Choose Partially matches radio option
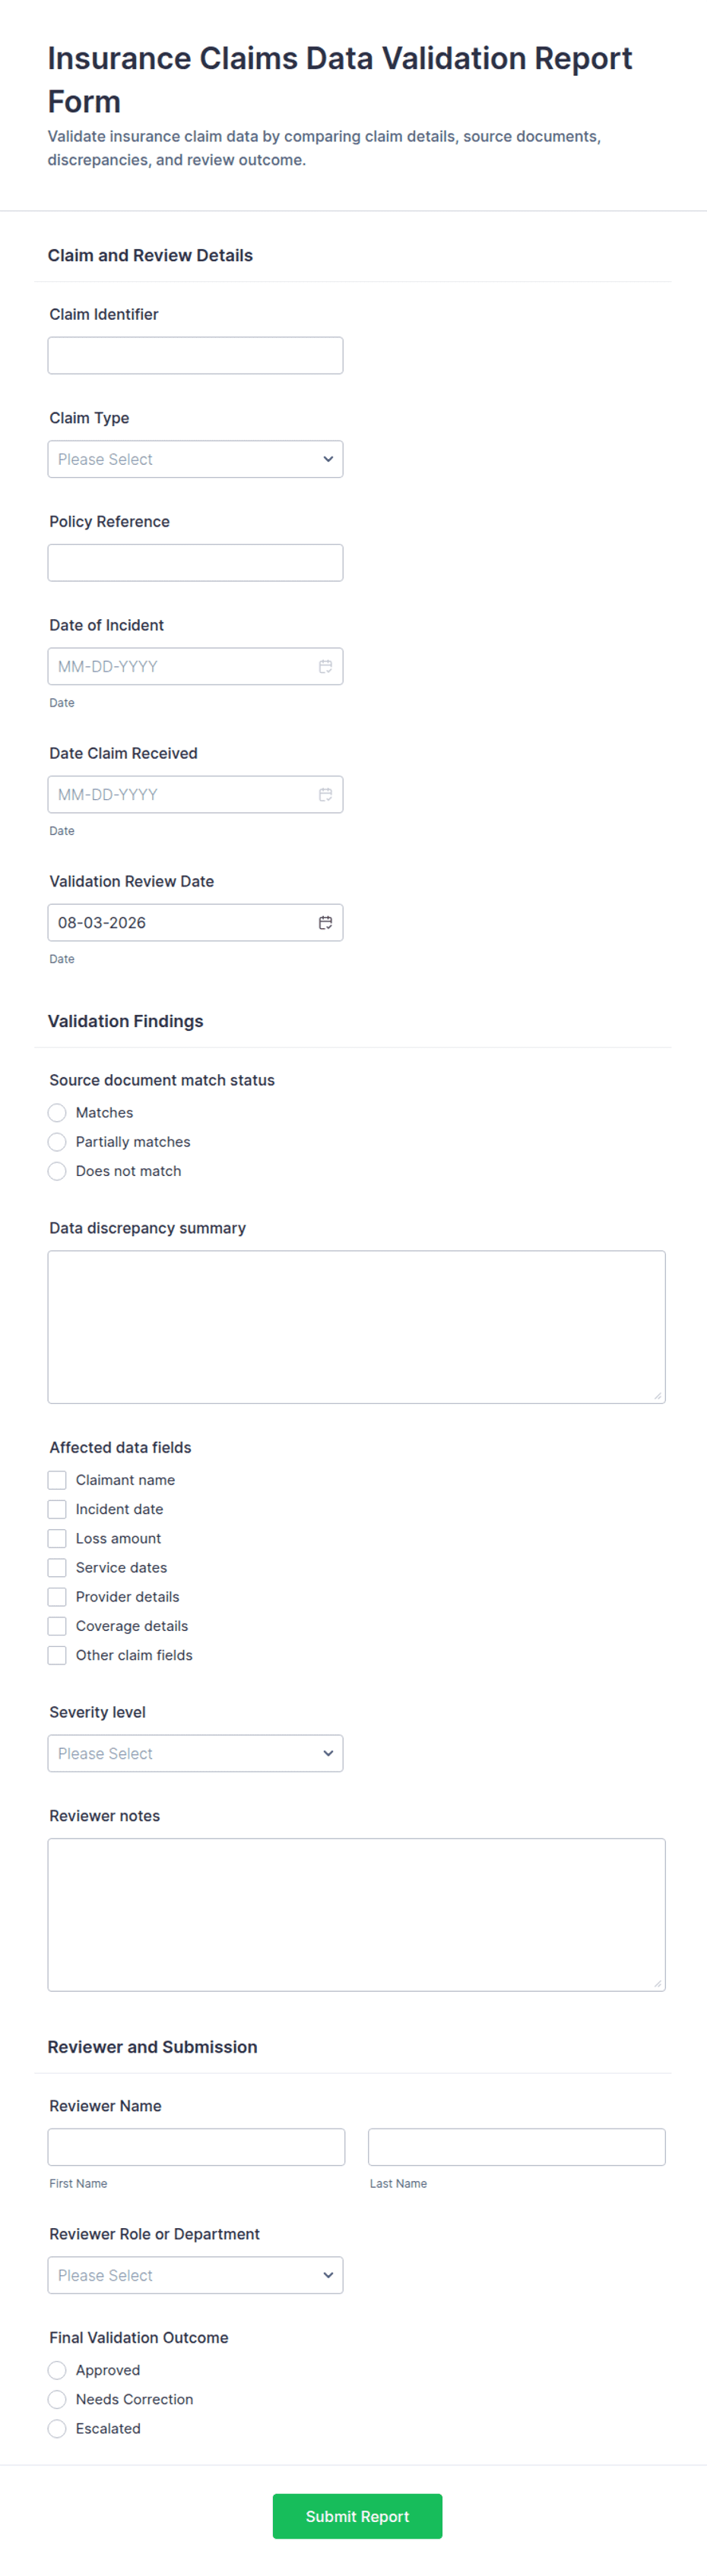The width and height of the screenshot is (707, 2576). (x=57, y=1141)
